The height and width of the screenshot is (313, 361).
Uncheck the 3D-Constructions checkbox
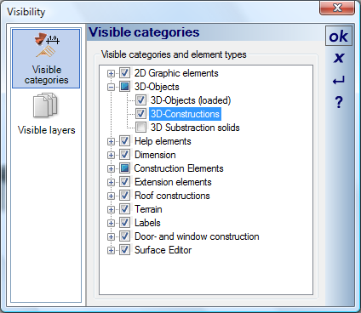(x=140, y=114)
